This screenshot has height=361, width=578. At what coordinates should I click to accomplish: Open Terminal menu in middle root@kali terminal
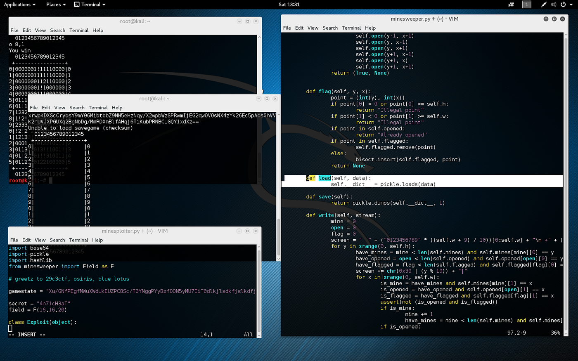pyautogui.click(x=98, y=108)
